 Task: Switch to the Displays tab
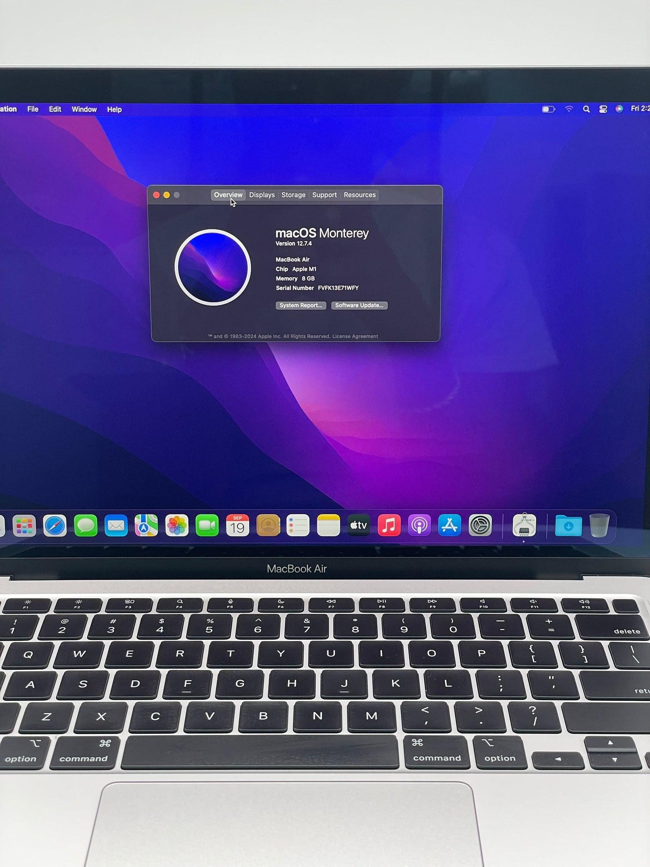pyautogui.click(x=262, y=195)
